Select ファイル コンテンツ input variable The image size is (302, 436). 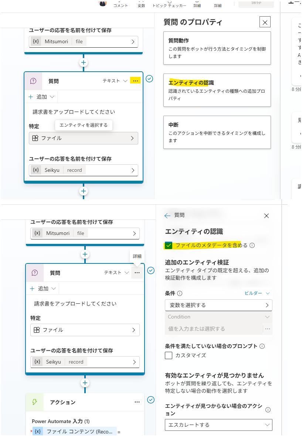pos(75,431)
